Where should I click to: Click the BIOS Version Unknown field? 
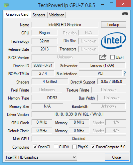pyautogui.click(x=65, y=57)
